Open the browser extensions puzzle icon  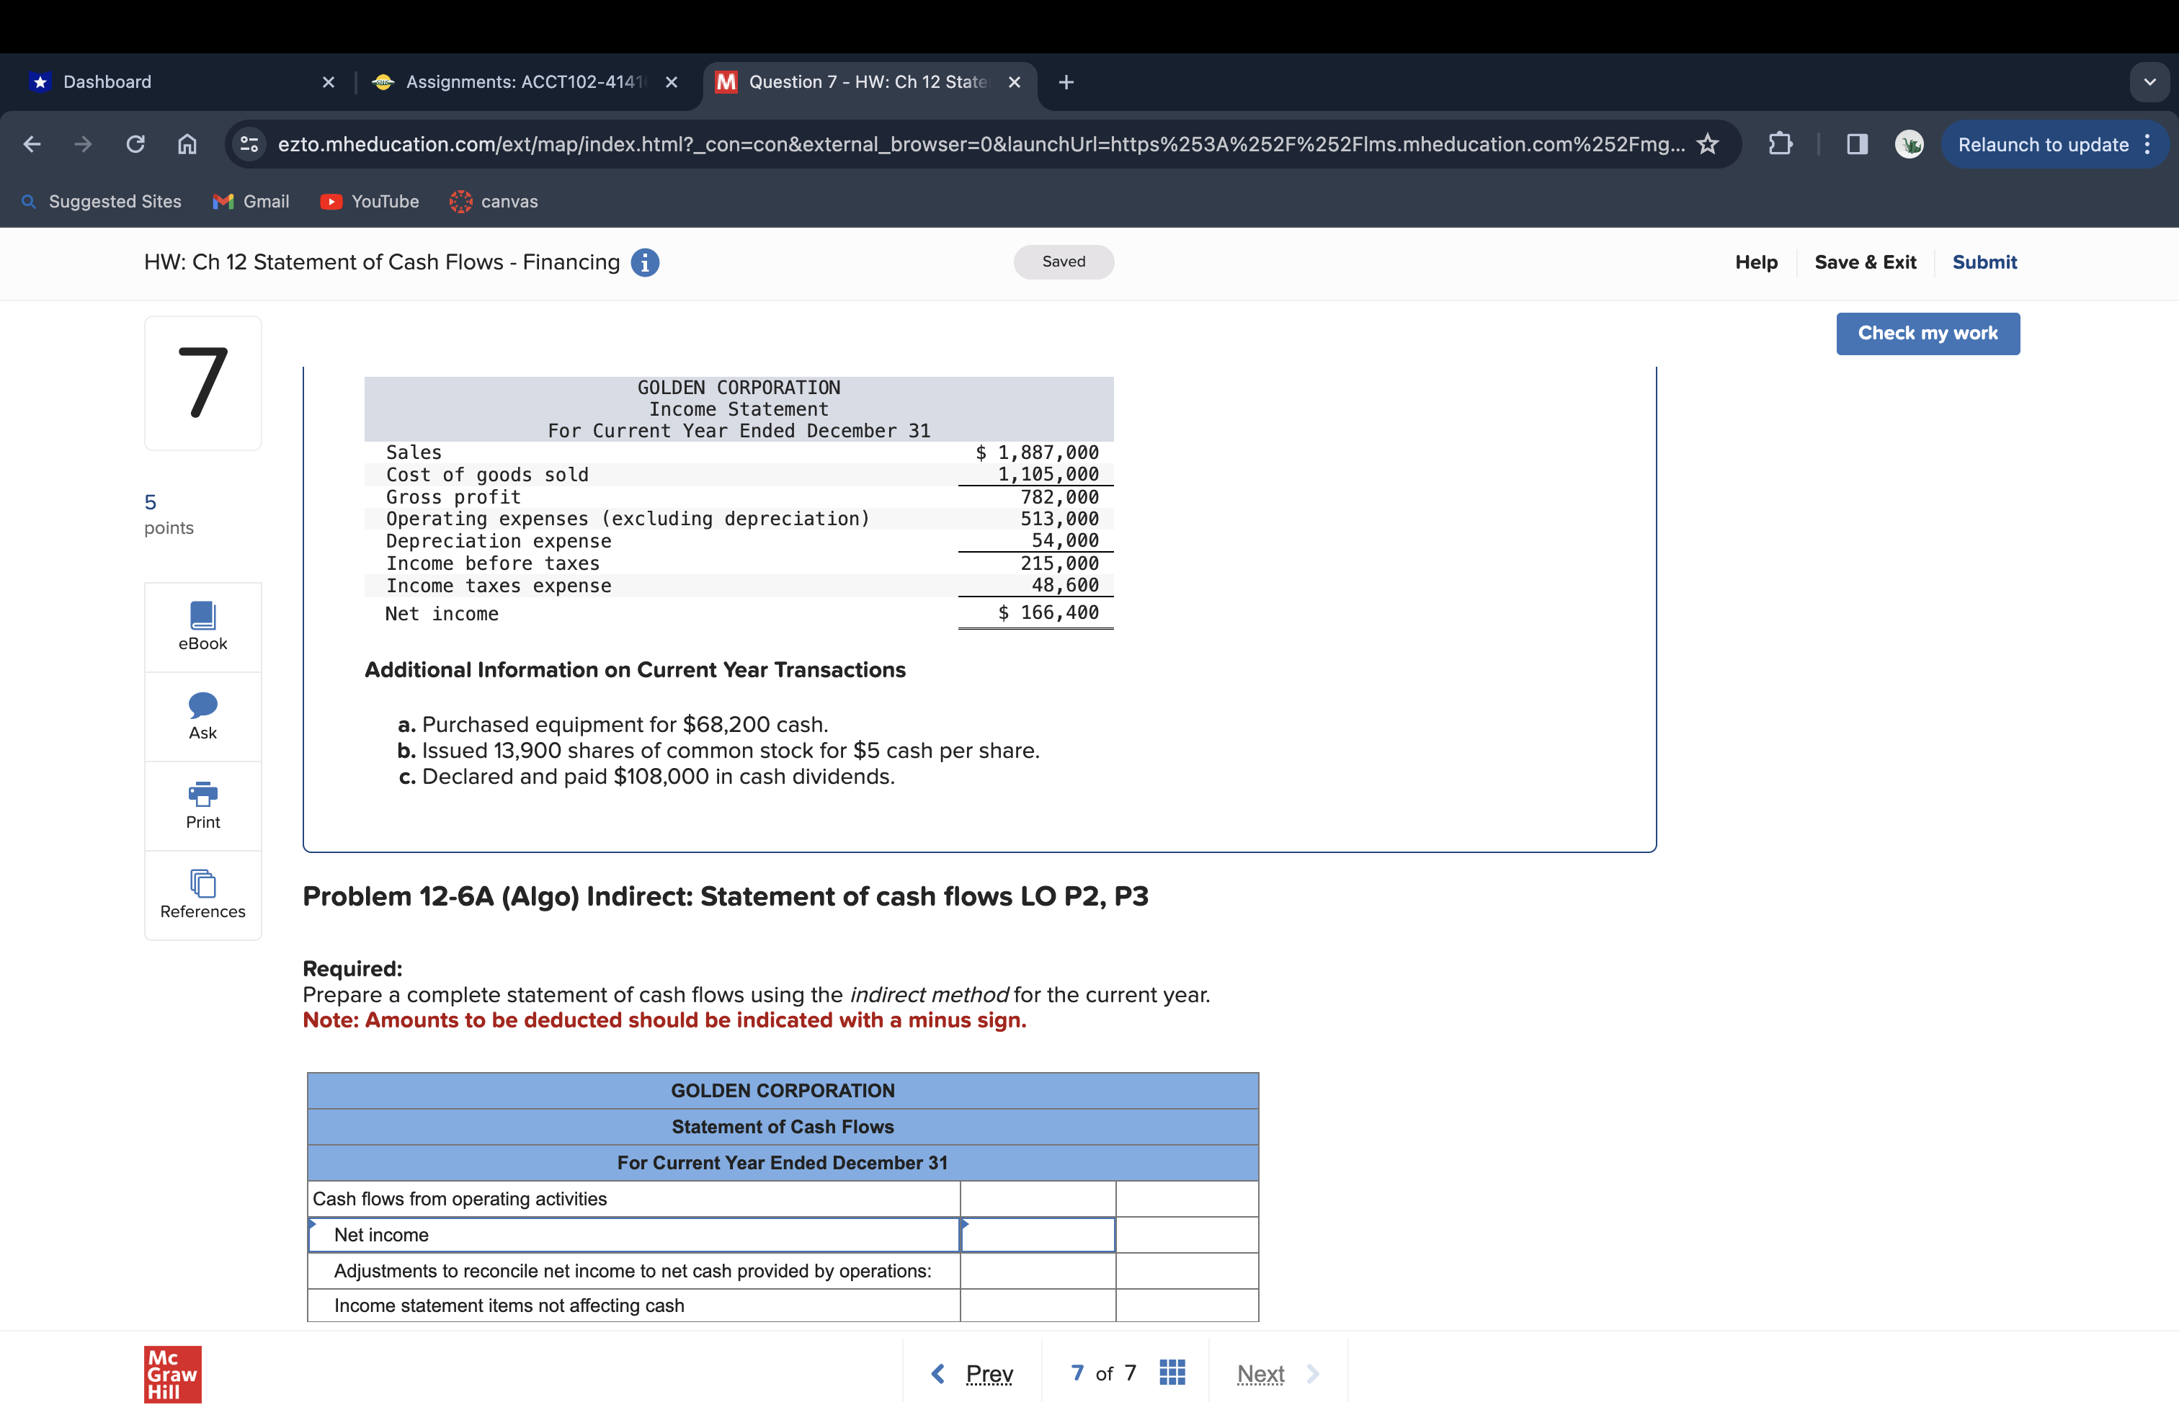point(1780,145)
